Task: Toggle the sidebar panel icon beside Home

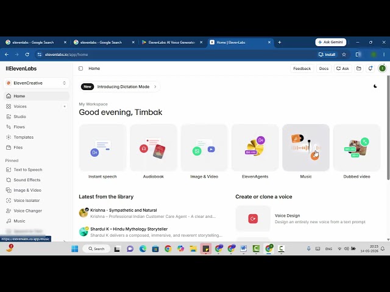Action: coord(80,69)
